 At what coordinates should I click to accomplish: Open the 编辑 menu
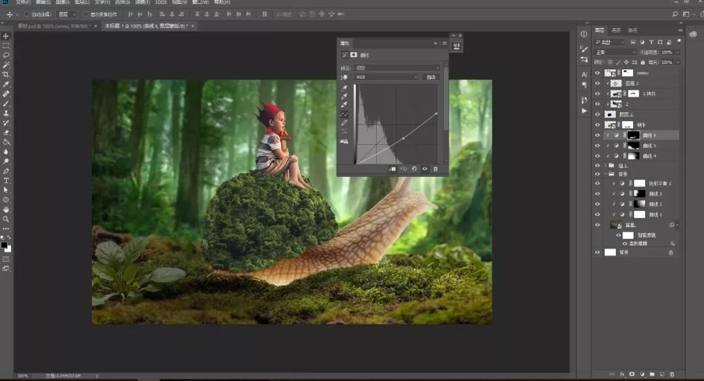[x=43, y=2]
